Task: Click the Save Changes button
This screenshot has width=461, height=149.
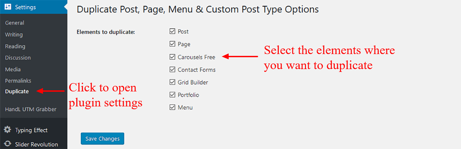Action: point(102,139)
